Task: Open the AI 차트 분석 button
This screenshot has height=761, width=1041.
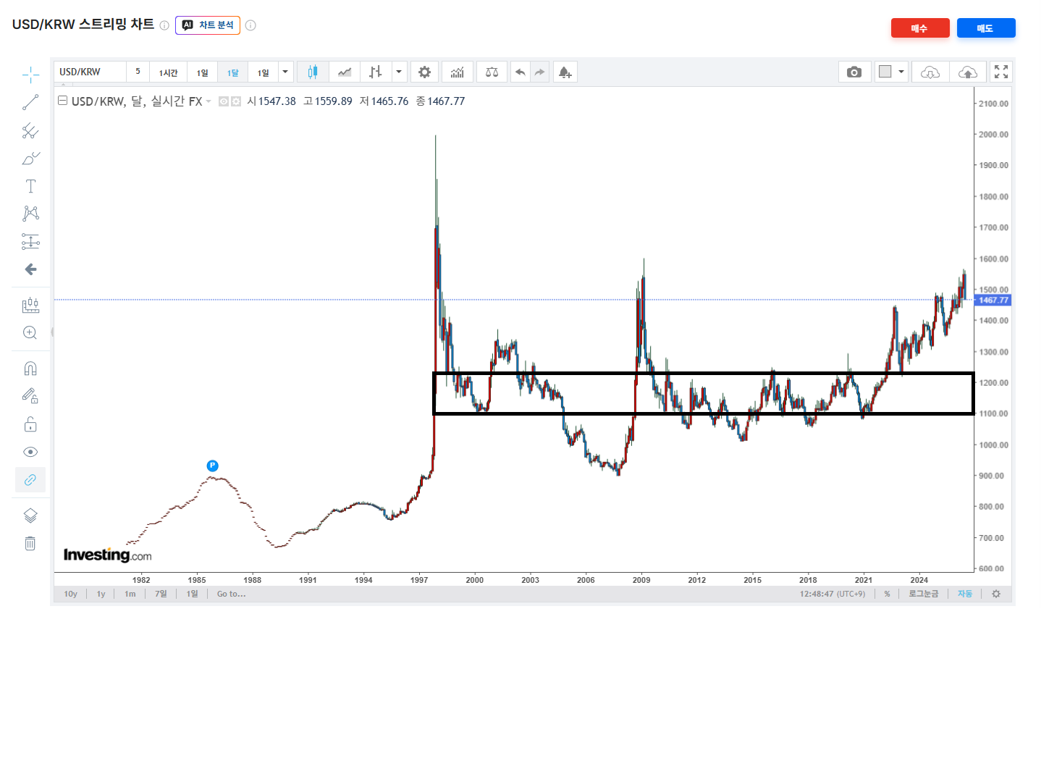Action: coord(208,25)
